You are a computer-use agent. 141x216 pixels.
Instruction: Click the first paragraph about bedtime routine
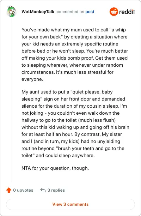[x=75, y=55]
